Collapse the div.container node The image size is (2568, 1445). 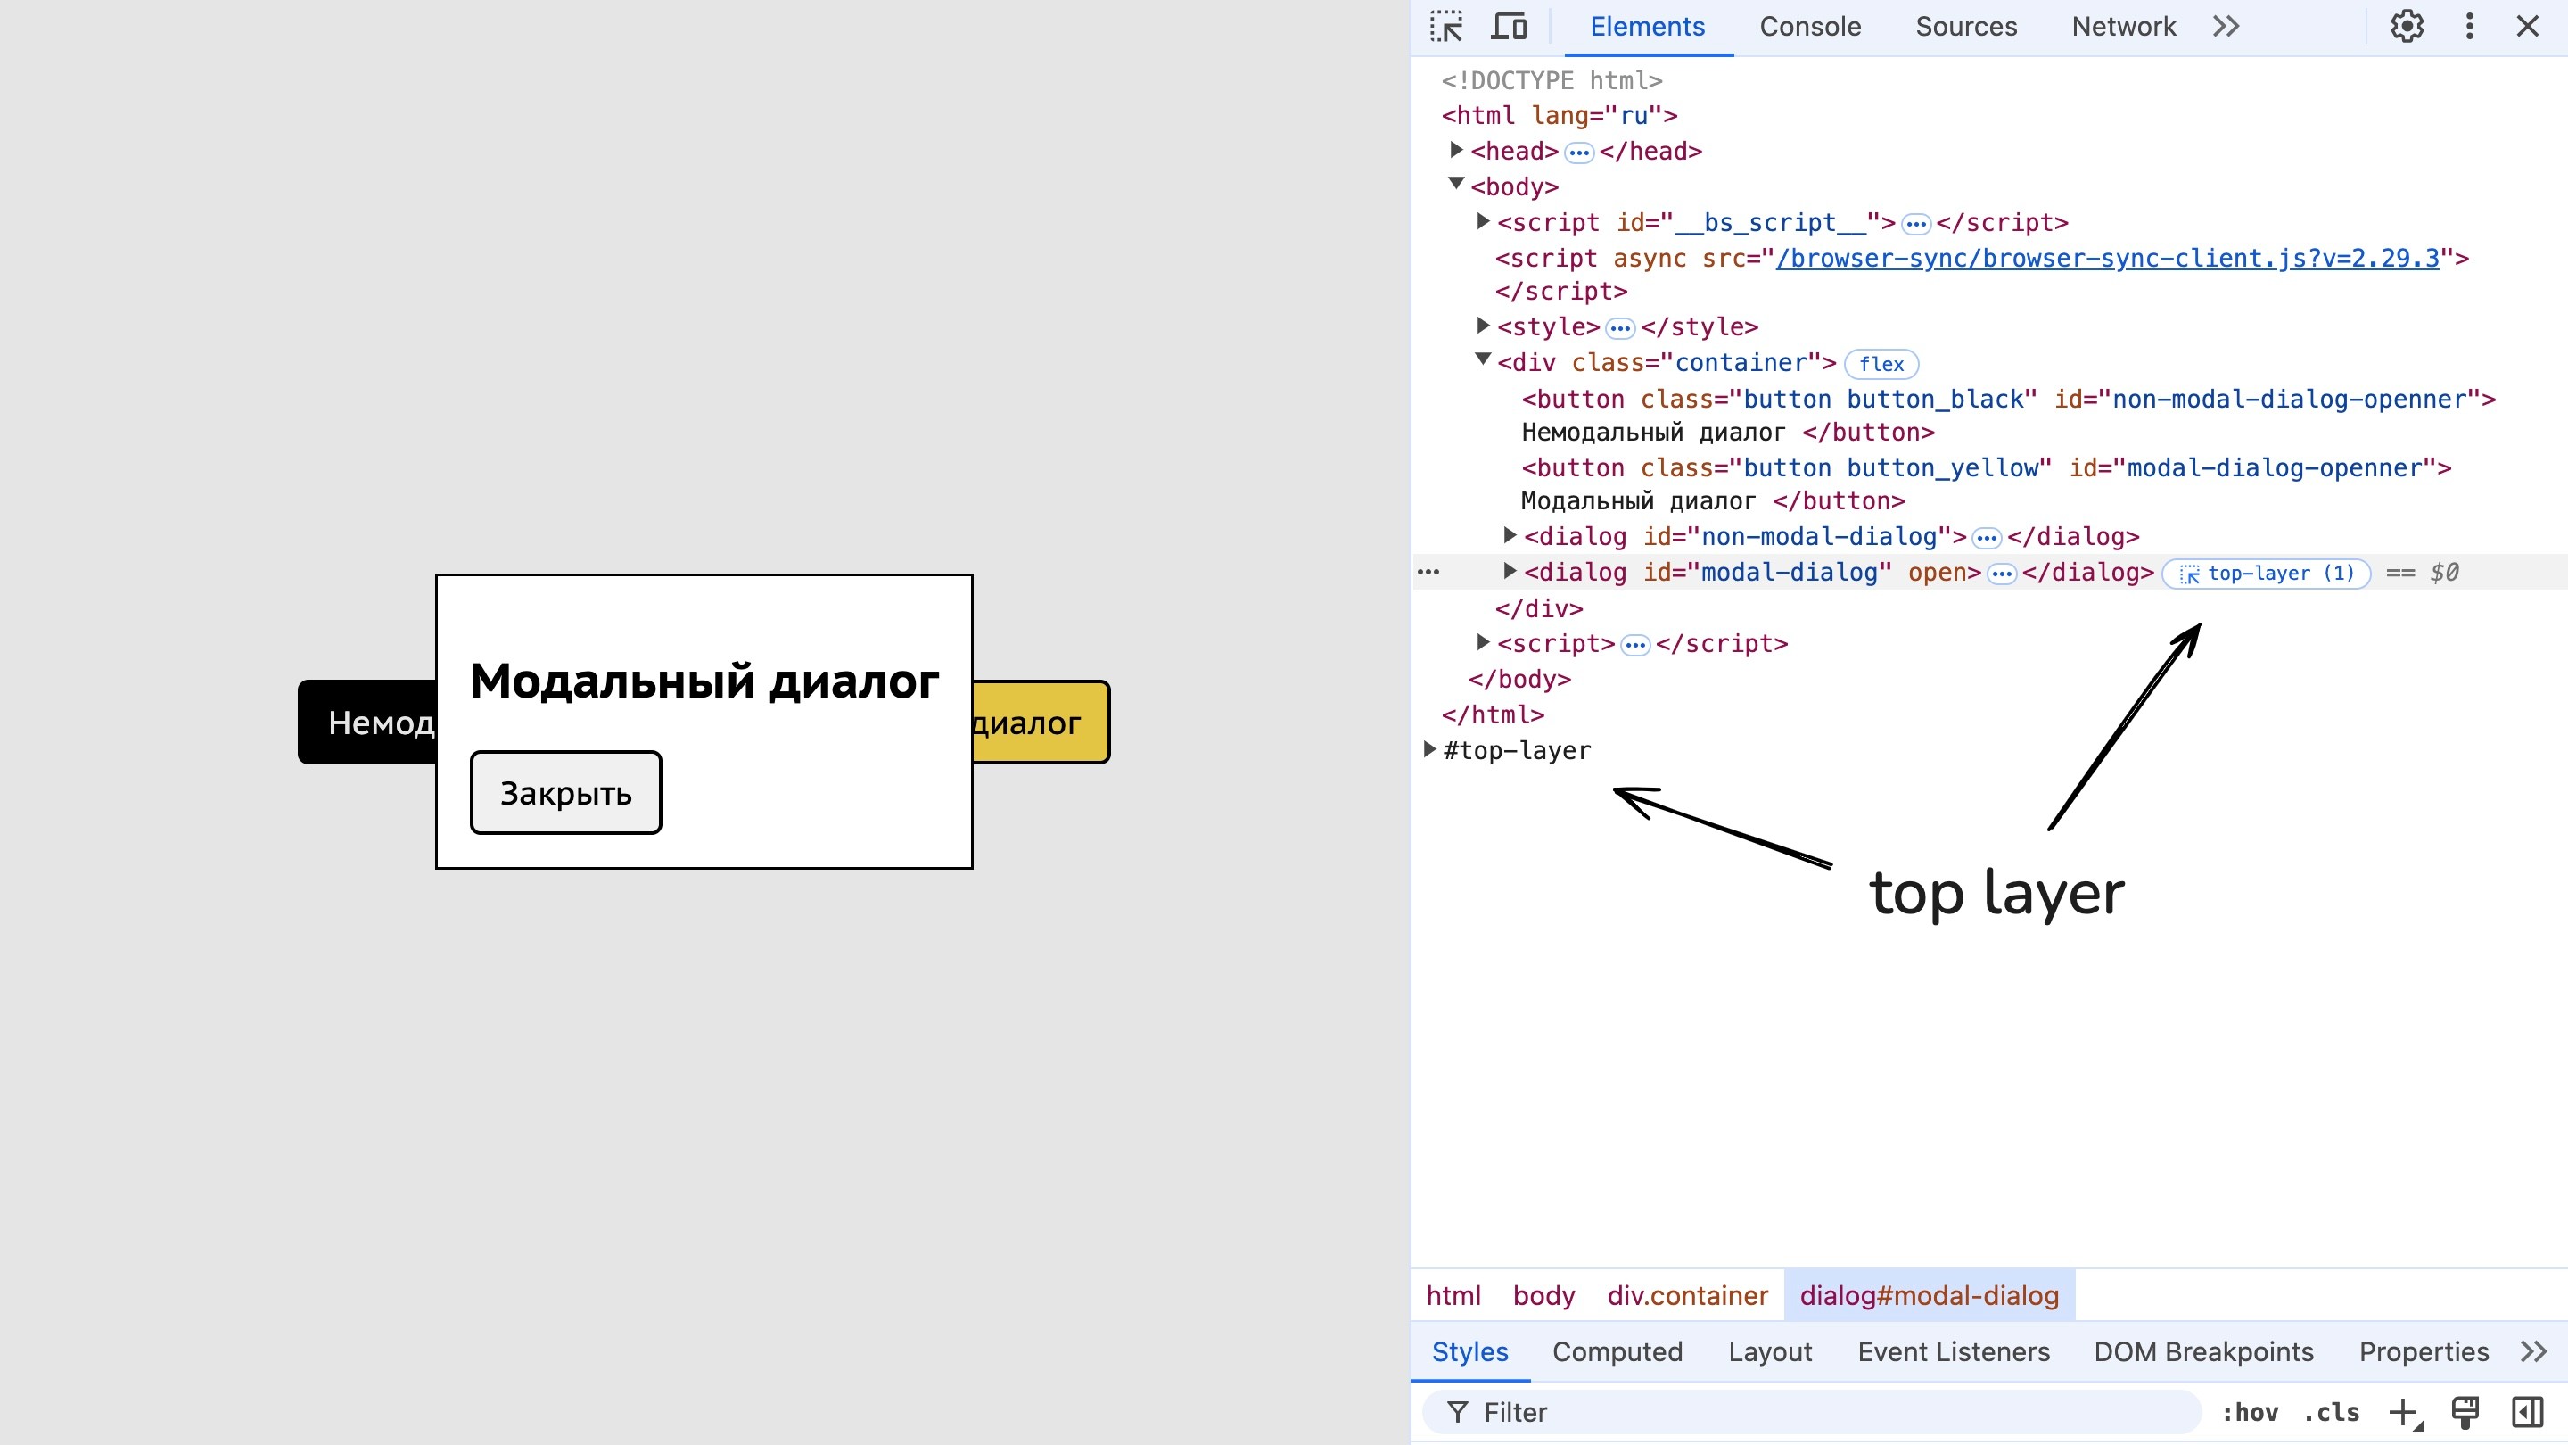1482,359
